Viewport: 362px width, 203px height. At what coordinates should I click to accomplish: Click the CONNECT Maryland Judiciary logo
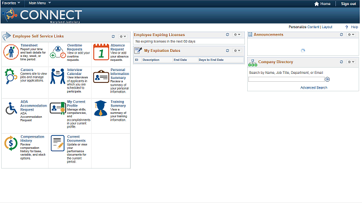point(42,15)
